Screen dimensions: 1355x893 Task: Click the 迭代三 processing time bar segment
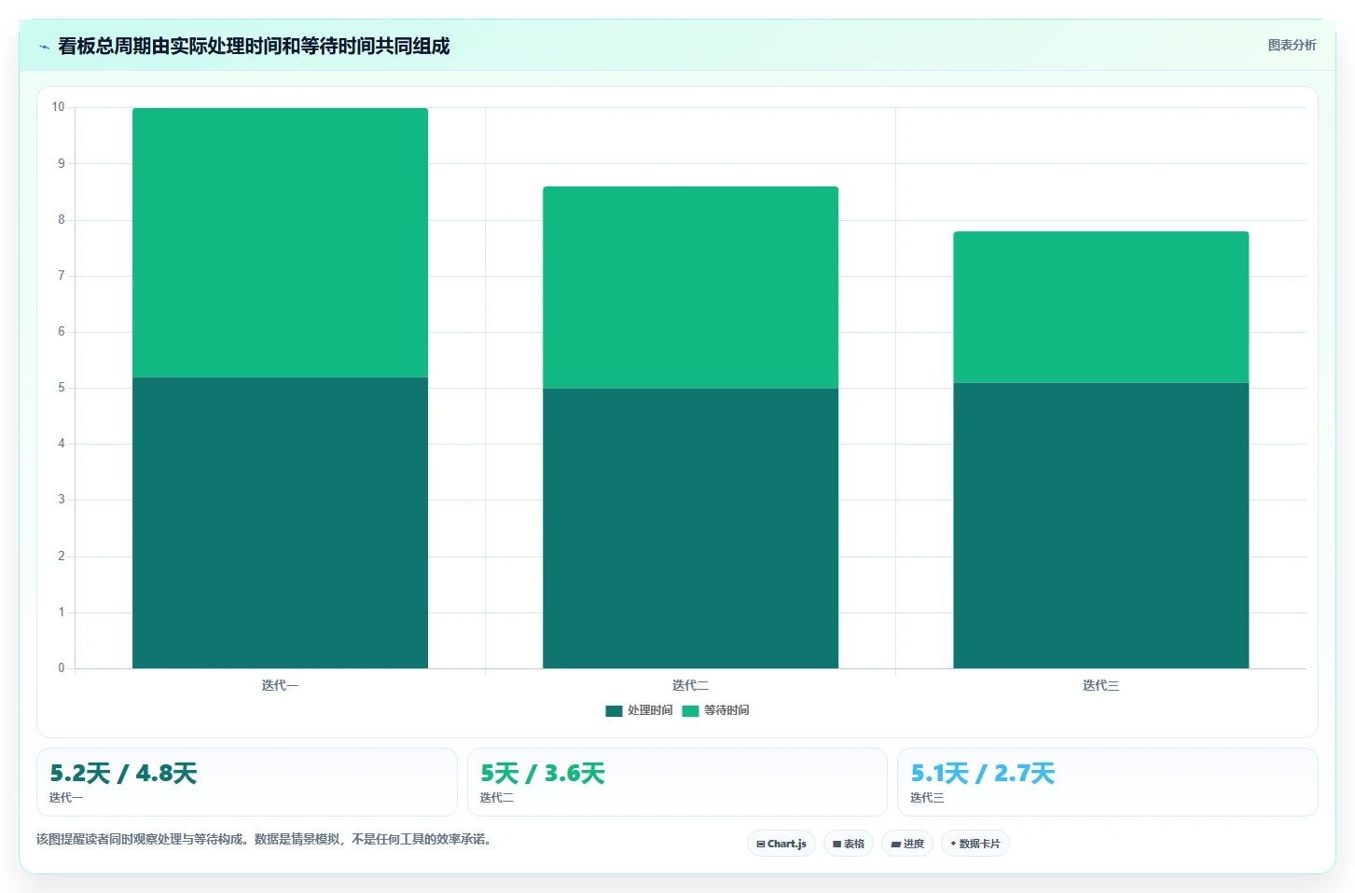tap(1100, 526)
